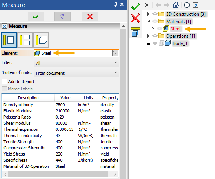
Task: Click the back arrow in tree toolbar
Action: click(x=158, y=5)
